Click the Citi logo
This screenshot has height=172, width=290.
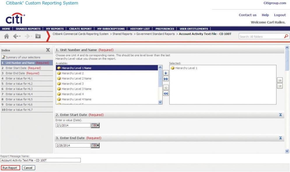pos(15,18)
